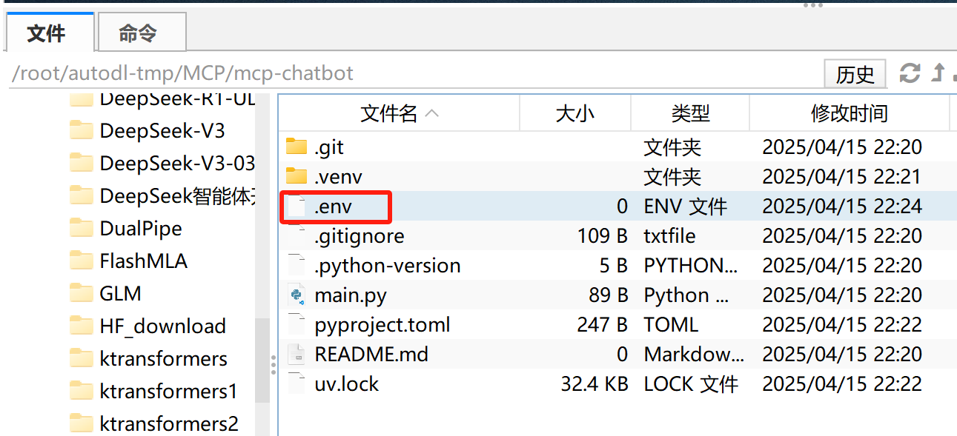The height and width of the screenshot is (436, 957).
Task: Click the GLM folder icon
Action: tap(81, 293)
